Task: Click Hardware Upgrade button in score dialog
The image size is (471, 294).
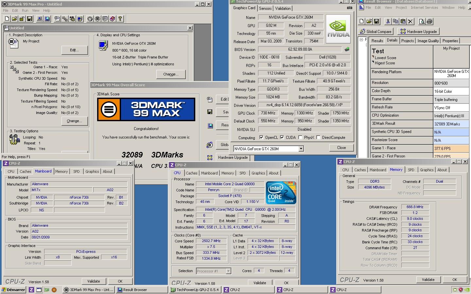Action: [233, 157]
